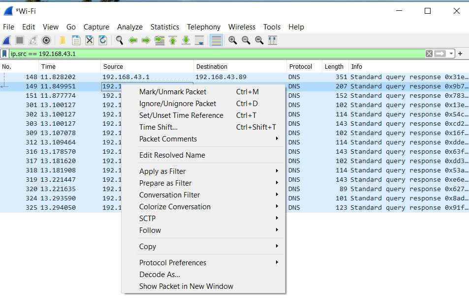Start capturing packets with the shark fin icon

point(6,40)
